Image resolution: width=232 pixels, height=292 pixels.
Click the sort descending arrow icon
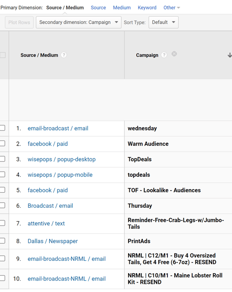(230, 55)
